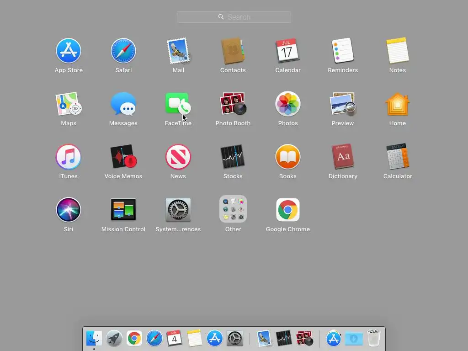Click the Launchpad rocket icon in Dock
This screenshot has width=468, height=351.
point(114,339)
